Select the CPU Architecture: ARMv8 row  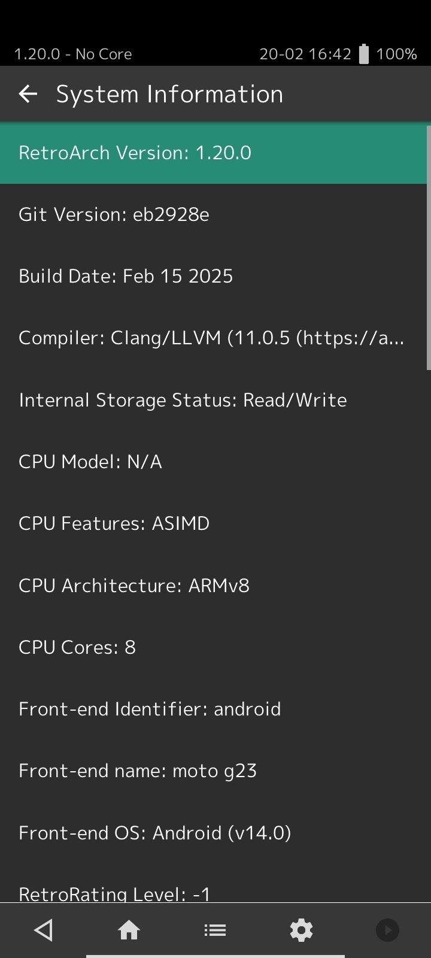[x=213, y=586]
